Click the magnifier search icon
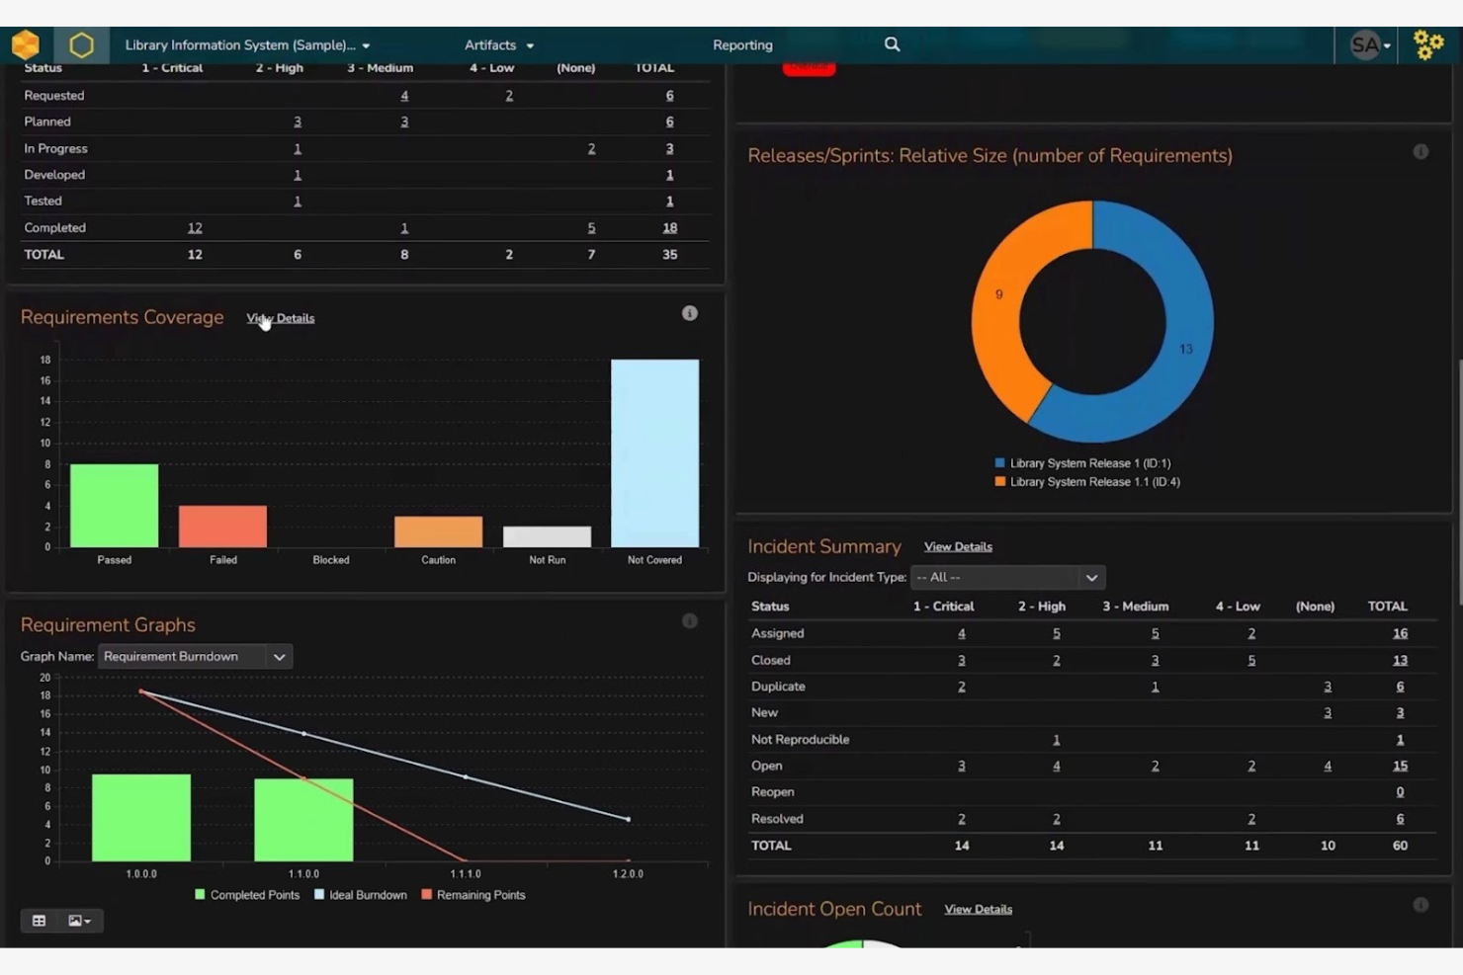Viewport: 1463px width, 975px height. (x=892, y=44)
